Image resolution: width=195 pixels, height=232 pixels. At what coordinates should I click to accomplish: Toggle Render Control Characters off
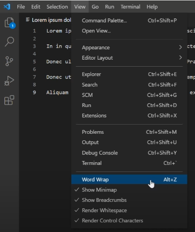tap(129, 221)
